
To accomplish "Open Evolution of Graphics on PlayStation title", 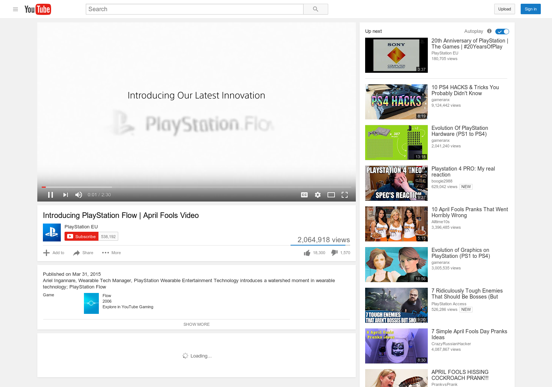I will click(x=461, y=253).
